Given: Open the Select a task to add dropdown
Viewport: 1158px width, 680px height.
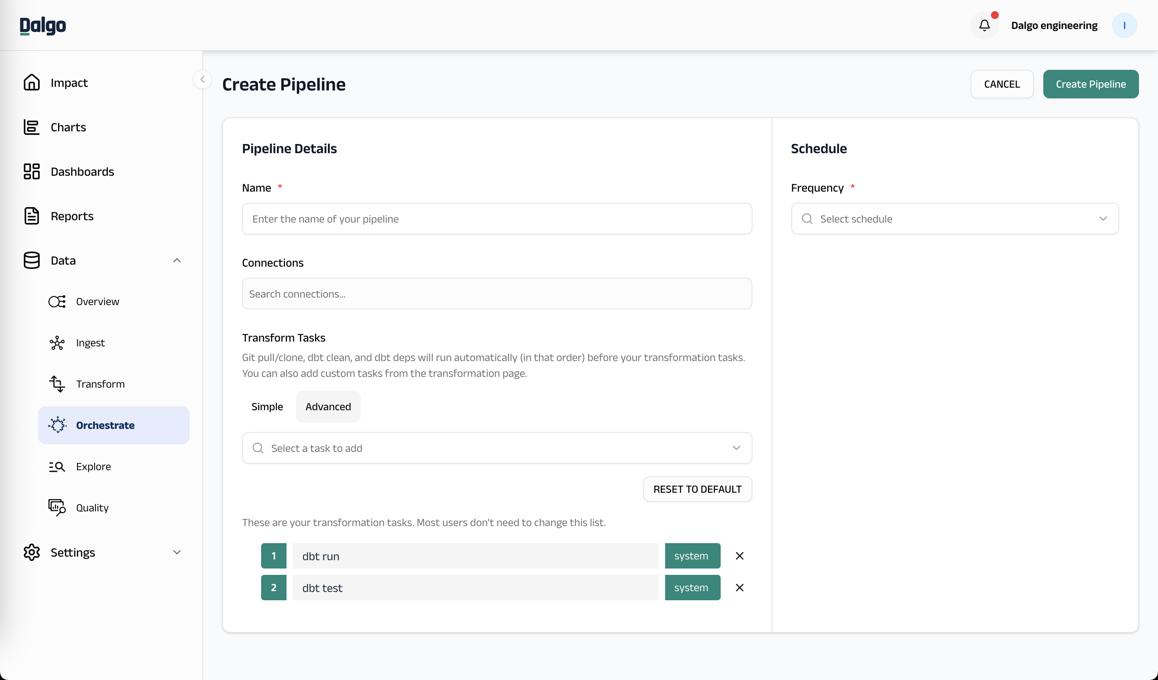Looking at the screenshot, I should (497, 448).
